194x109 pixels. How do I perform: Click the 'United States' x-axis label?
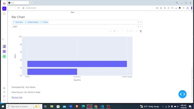click(x=127, y=77)
